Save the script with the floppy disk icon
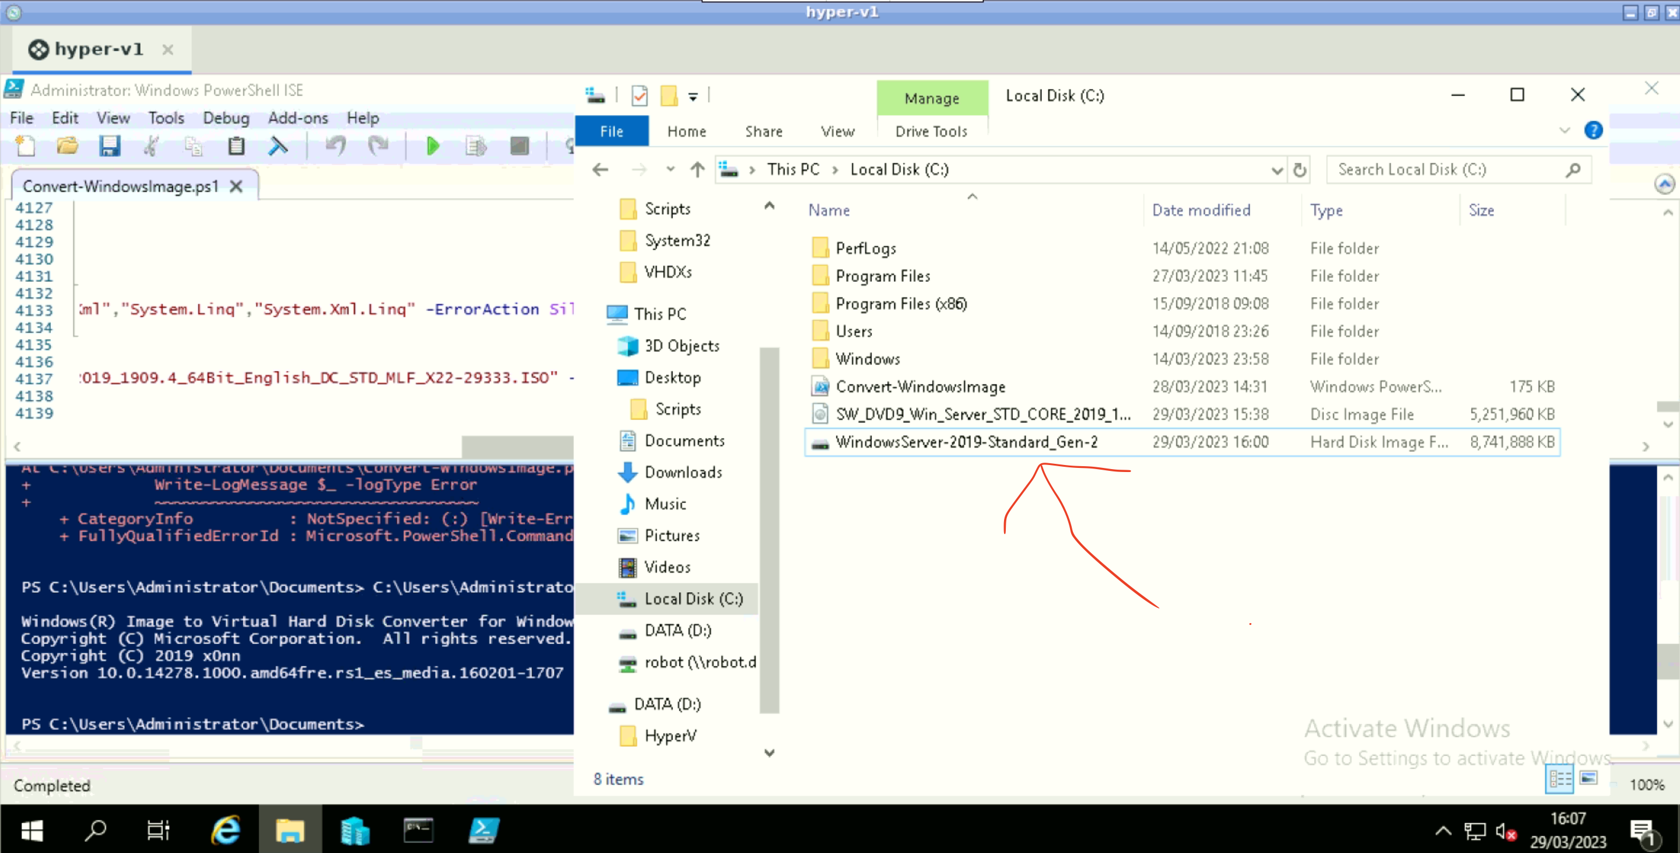1680x853 pixels. [x=110, y=146]
